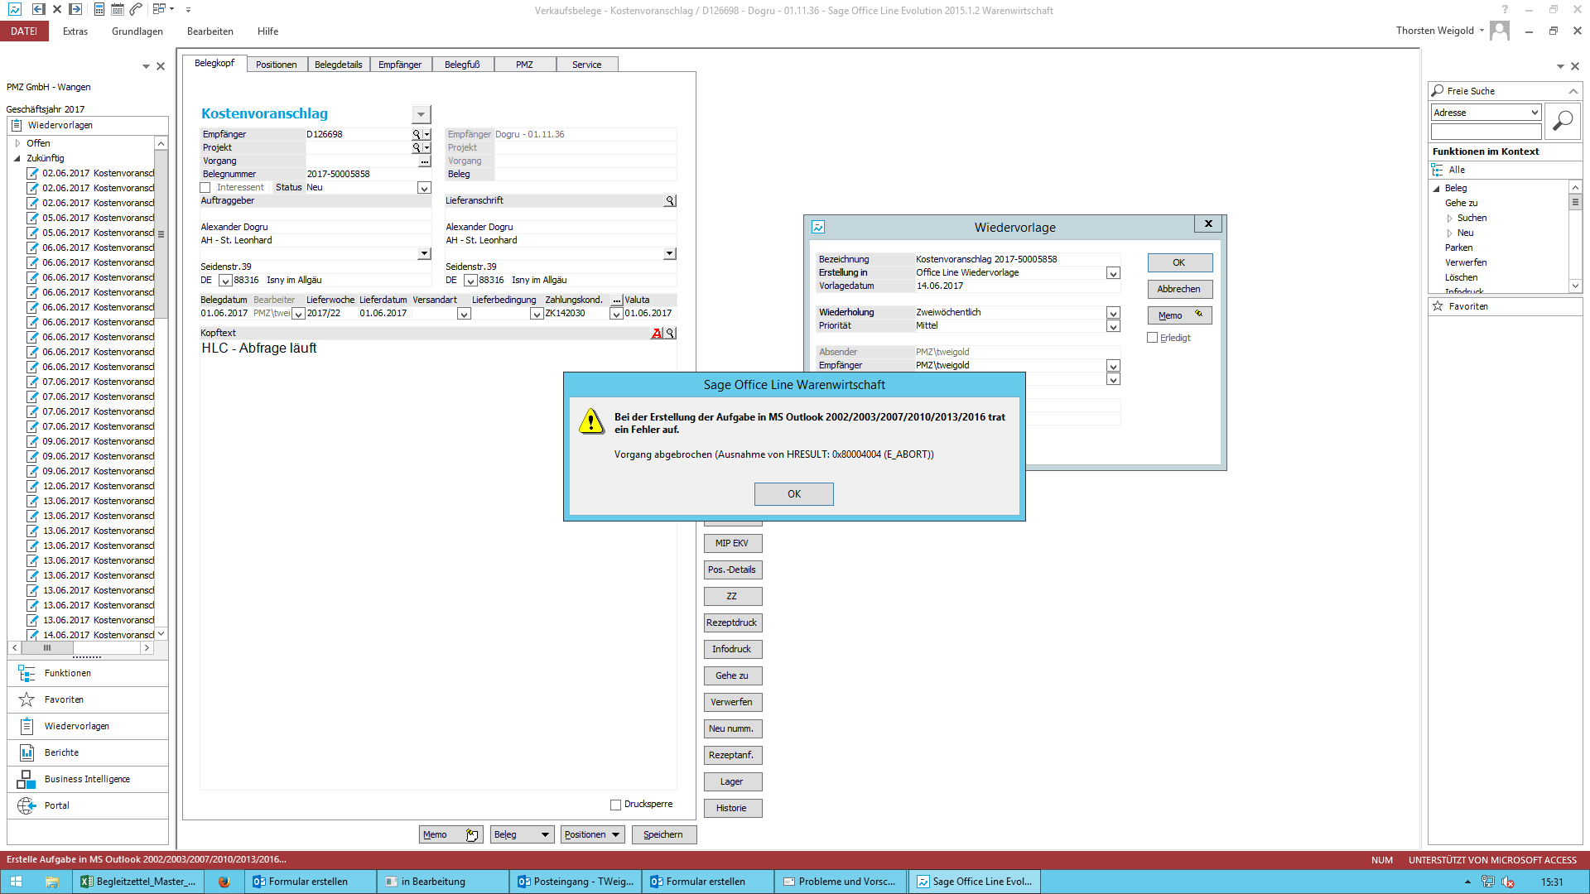Click the calendar icon in the top toolbar

click(x=118, y=9)
